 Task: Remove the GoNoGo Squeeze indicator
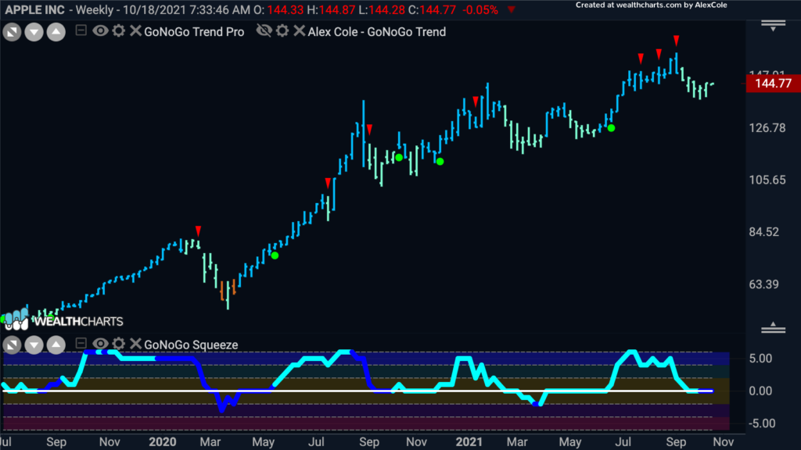[135, 344]
